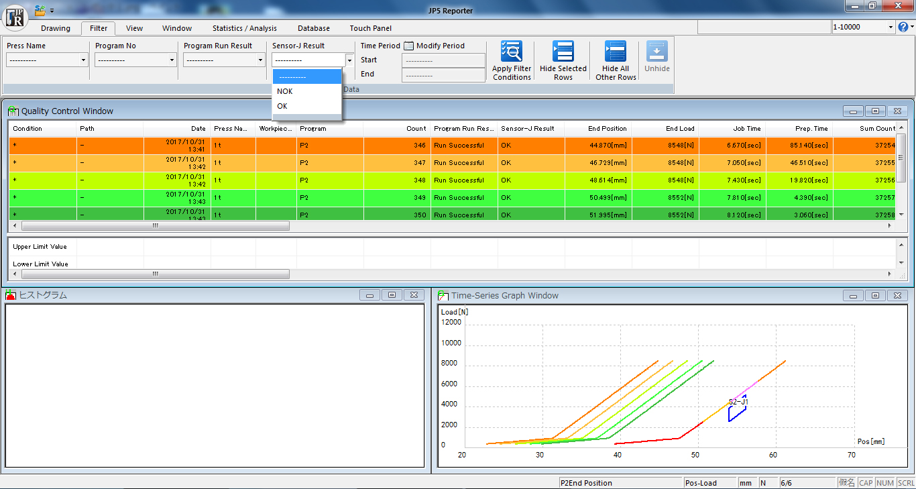Click the JP5 Reporter application logo button
Screen dimensions: 916x489
pyautogui.click(x=15, y=17)
